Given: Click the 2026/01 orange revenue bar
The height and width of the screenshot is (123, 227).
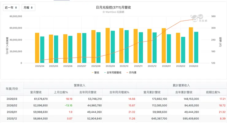Looking at the screenshot, I should (x=164, y=46).
